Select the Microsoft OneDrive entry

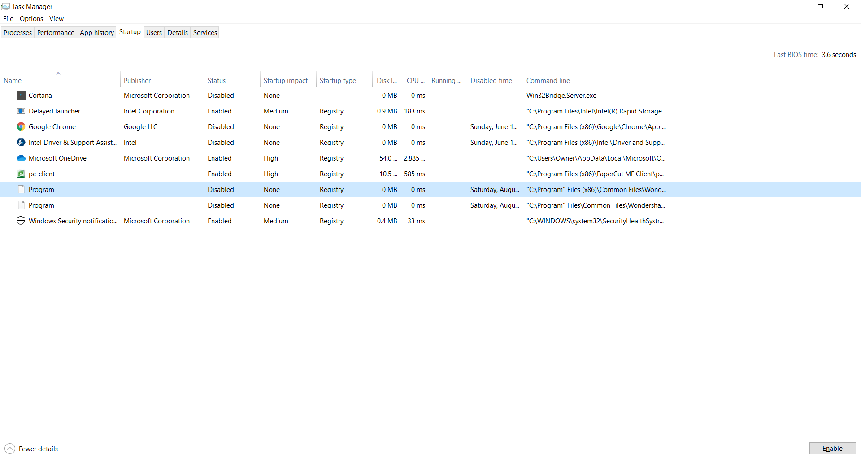pyautogui.click(x=57, y=158)
